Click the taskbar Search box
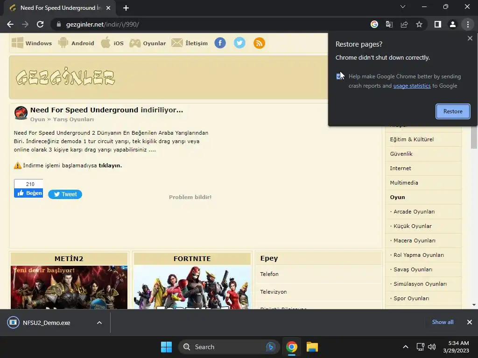This screenshot has height=358, width=478. [229, 347]
